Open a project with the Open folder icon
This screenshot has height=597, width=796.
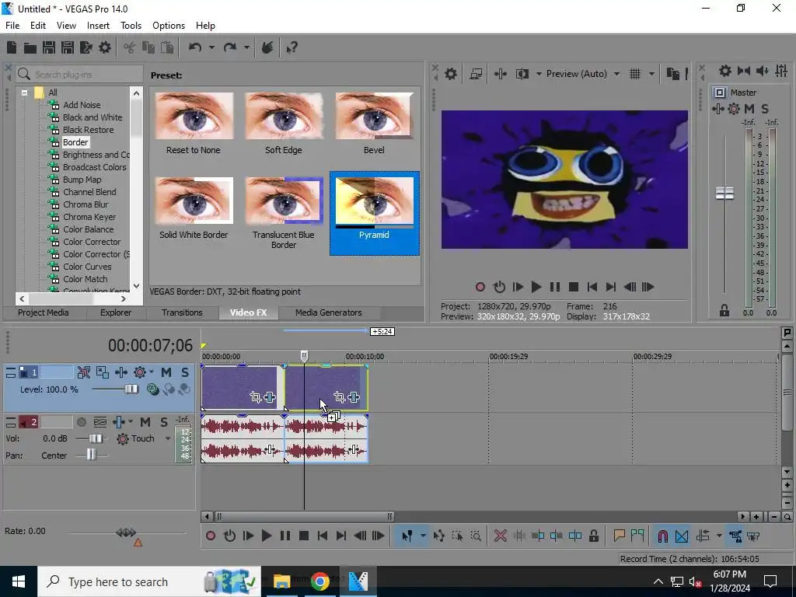pos(30,47)
